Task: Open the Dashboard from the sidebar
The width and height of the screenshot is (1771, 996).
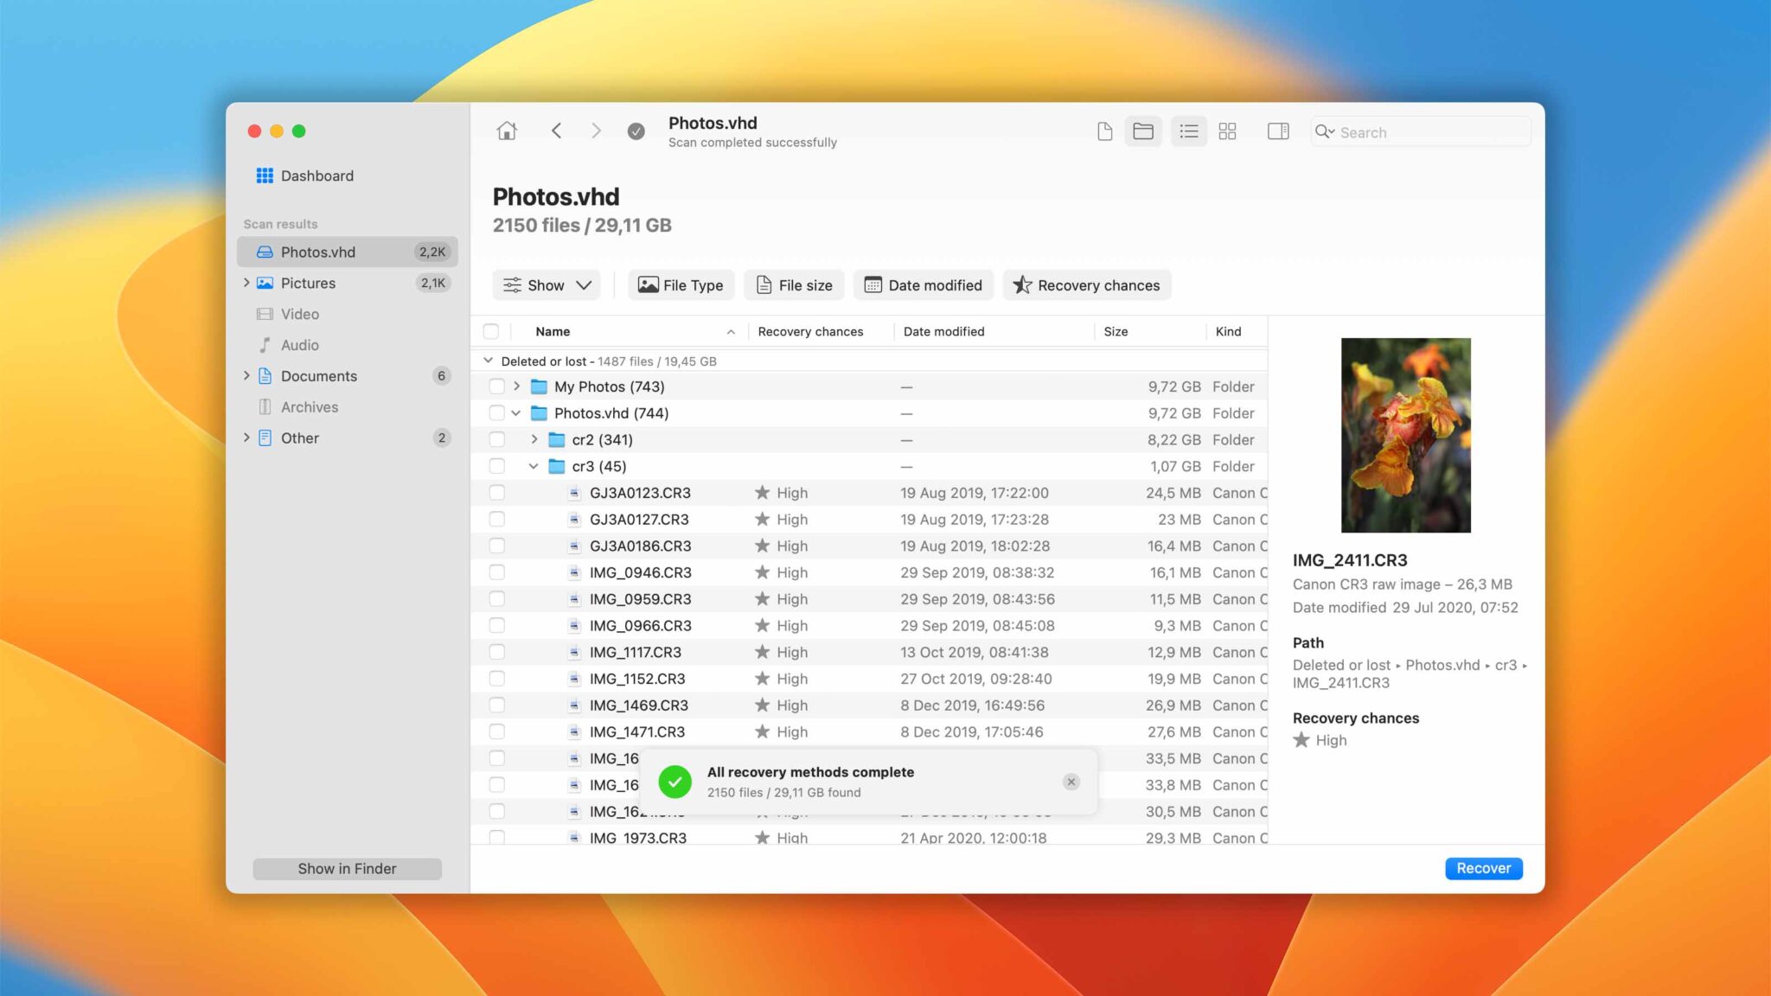Action: click(316, 176)
